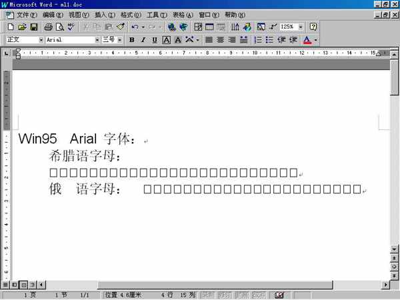Expand the undo history arrow
The width and height of the screenshot is (400, 300).
tap(143, 27)
